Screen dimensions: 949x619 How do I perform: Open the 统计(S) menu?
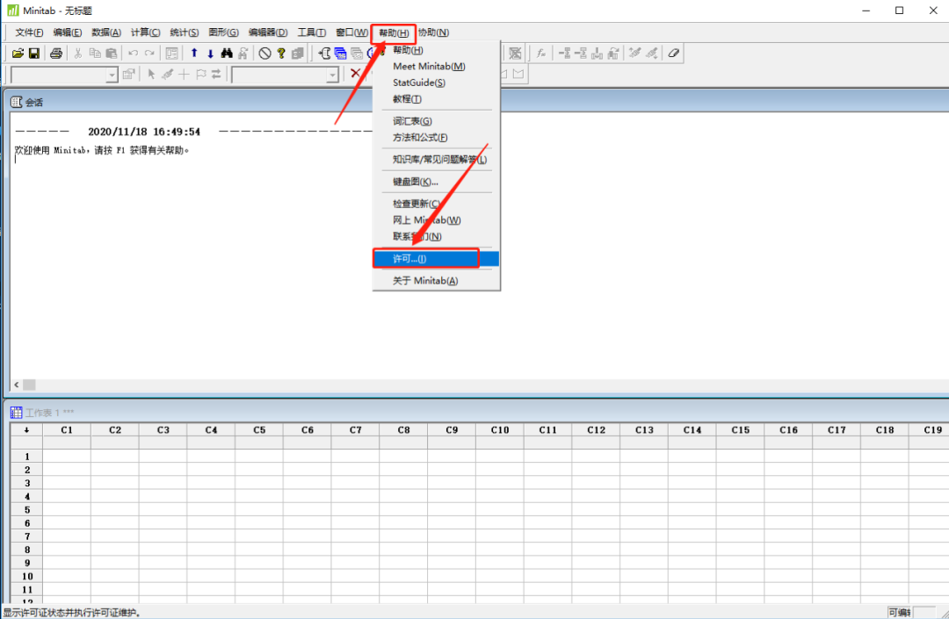[184, 32]
